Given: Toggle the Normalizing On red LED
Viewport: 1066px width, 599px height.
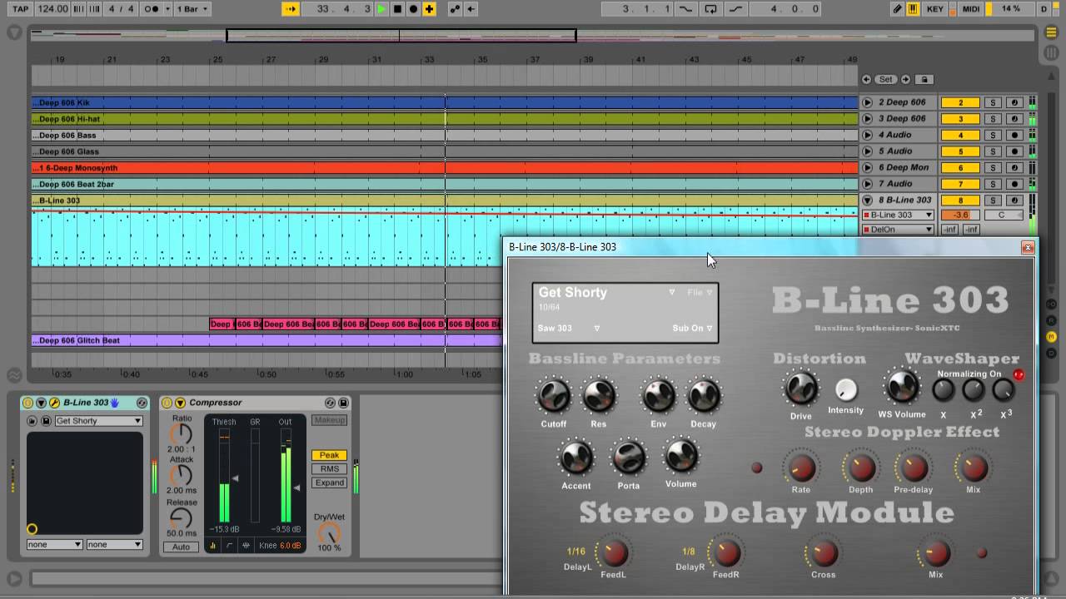Looking at the screenshot, I should click(x=1019, y=375).
